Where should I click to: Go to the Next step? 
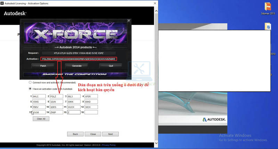111,134
